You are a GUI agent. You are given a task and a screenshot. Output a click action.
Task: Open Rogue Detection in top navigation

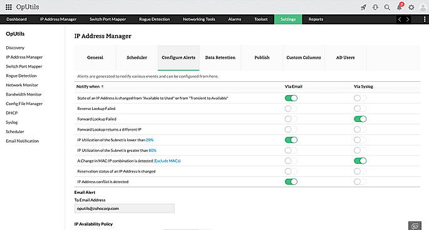[x=154, y=19]
